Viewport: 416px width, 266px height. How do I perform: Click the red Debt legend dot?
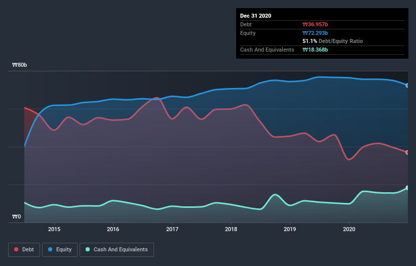click(16, 249)
